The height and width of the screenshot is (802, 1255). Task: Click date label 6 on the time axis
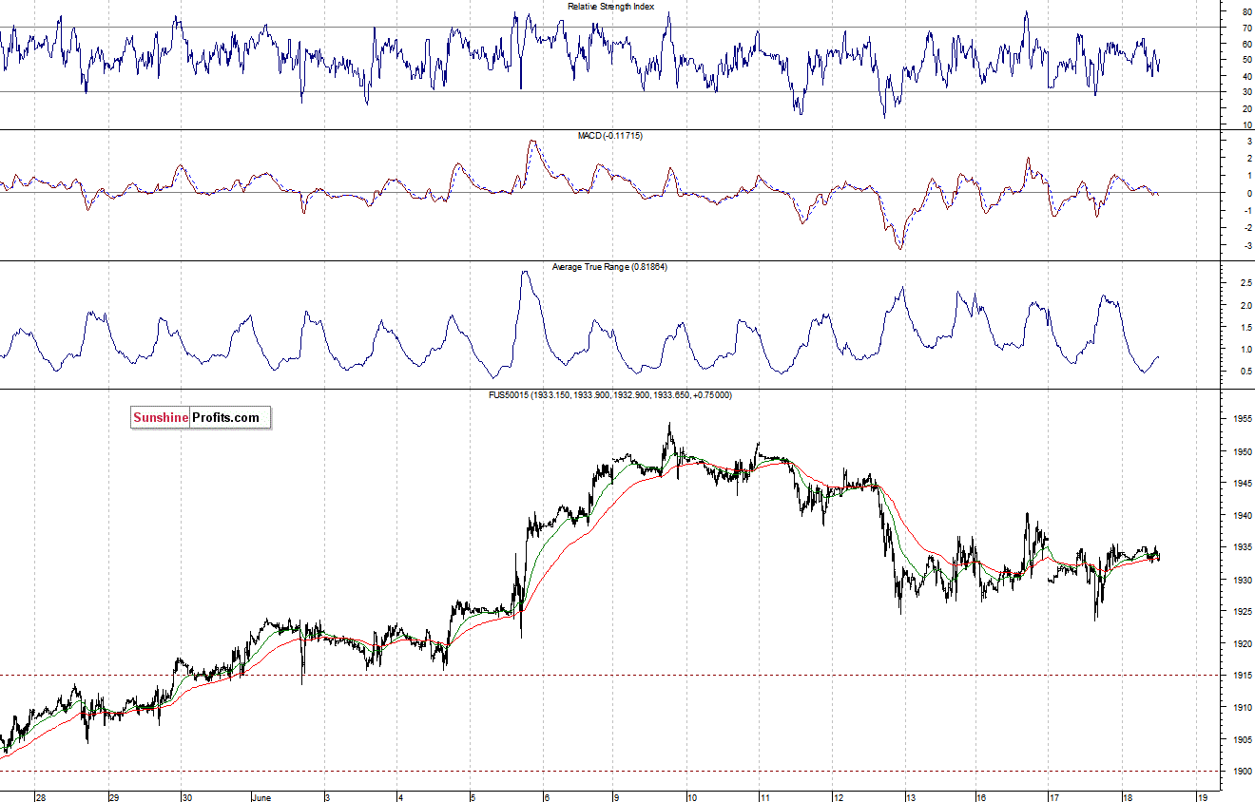point(546,796)
